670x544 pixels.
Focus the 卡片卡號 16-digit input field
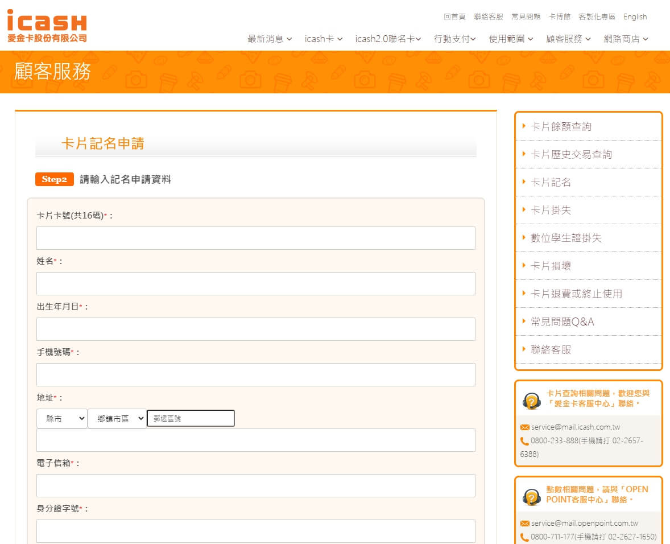[x=256, y=238]
